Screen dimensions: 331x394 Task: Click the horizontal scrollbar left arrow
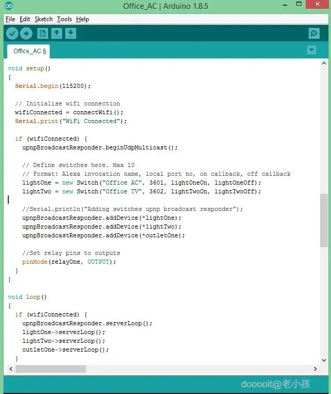[11, 369]
